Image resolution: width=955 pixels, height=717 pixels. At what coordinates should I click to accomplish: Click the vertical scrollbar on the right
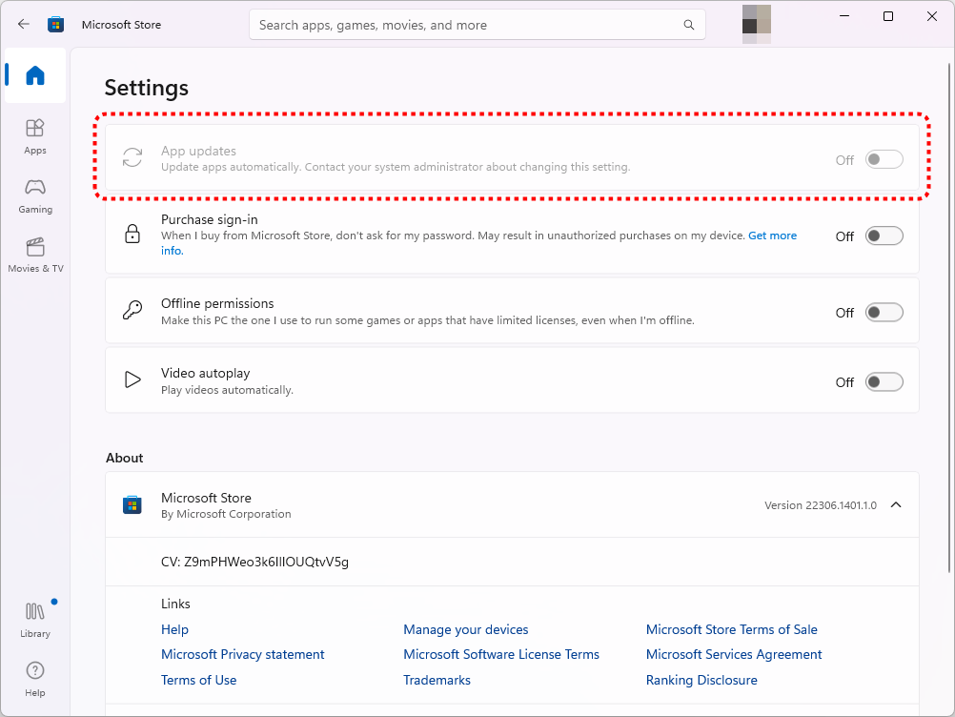click(x=949, y=317)
